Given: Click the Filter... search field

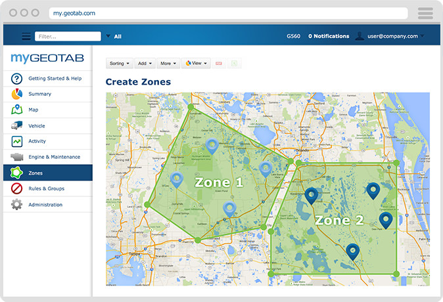Looking at the screenshot, I should [68, 36].
